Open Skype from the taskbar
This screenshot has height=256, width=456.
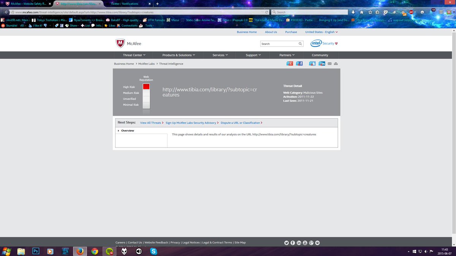154,251
